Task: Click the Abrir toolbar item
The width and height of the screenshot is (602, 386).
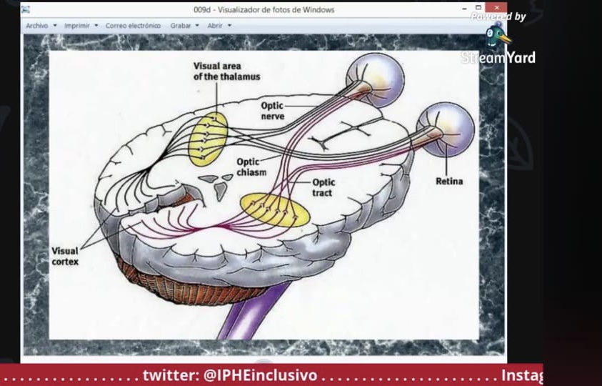Action: [x=215, y=26]
